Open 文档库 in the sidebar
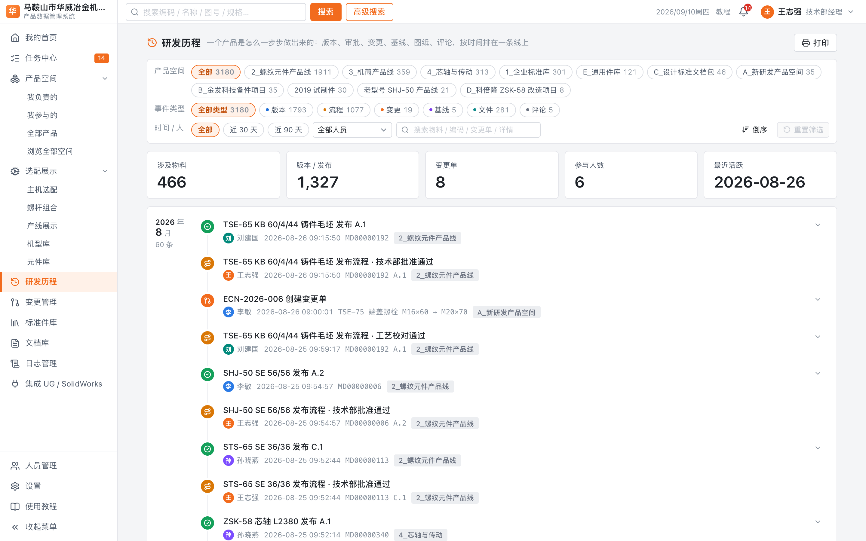The width and height of the screenshot is (866, 541). click(x=59, y=343)
